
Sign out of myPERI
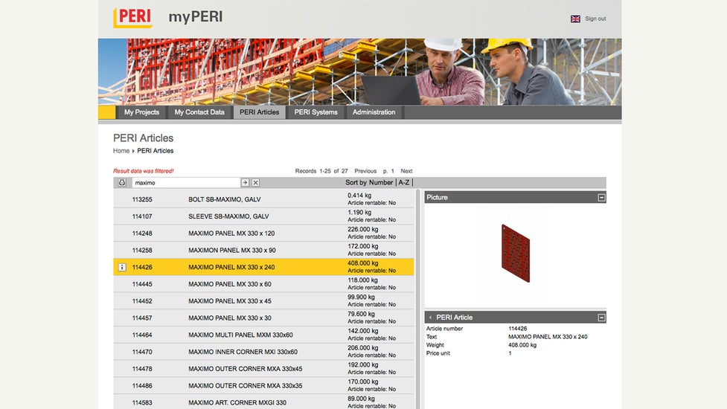(595, 19)
